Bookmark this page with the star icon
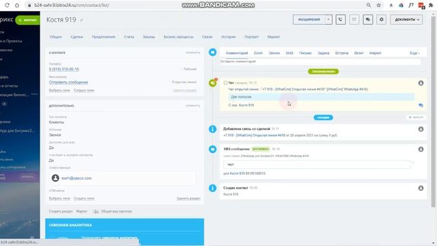The image size is (437, 246). (378, 5)
